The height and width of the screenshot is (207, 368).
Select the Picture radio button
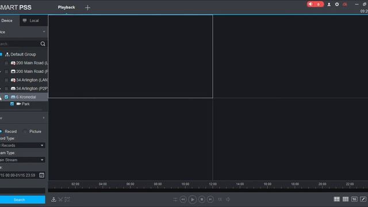click(25, 132)
